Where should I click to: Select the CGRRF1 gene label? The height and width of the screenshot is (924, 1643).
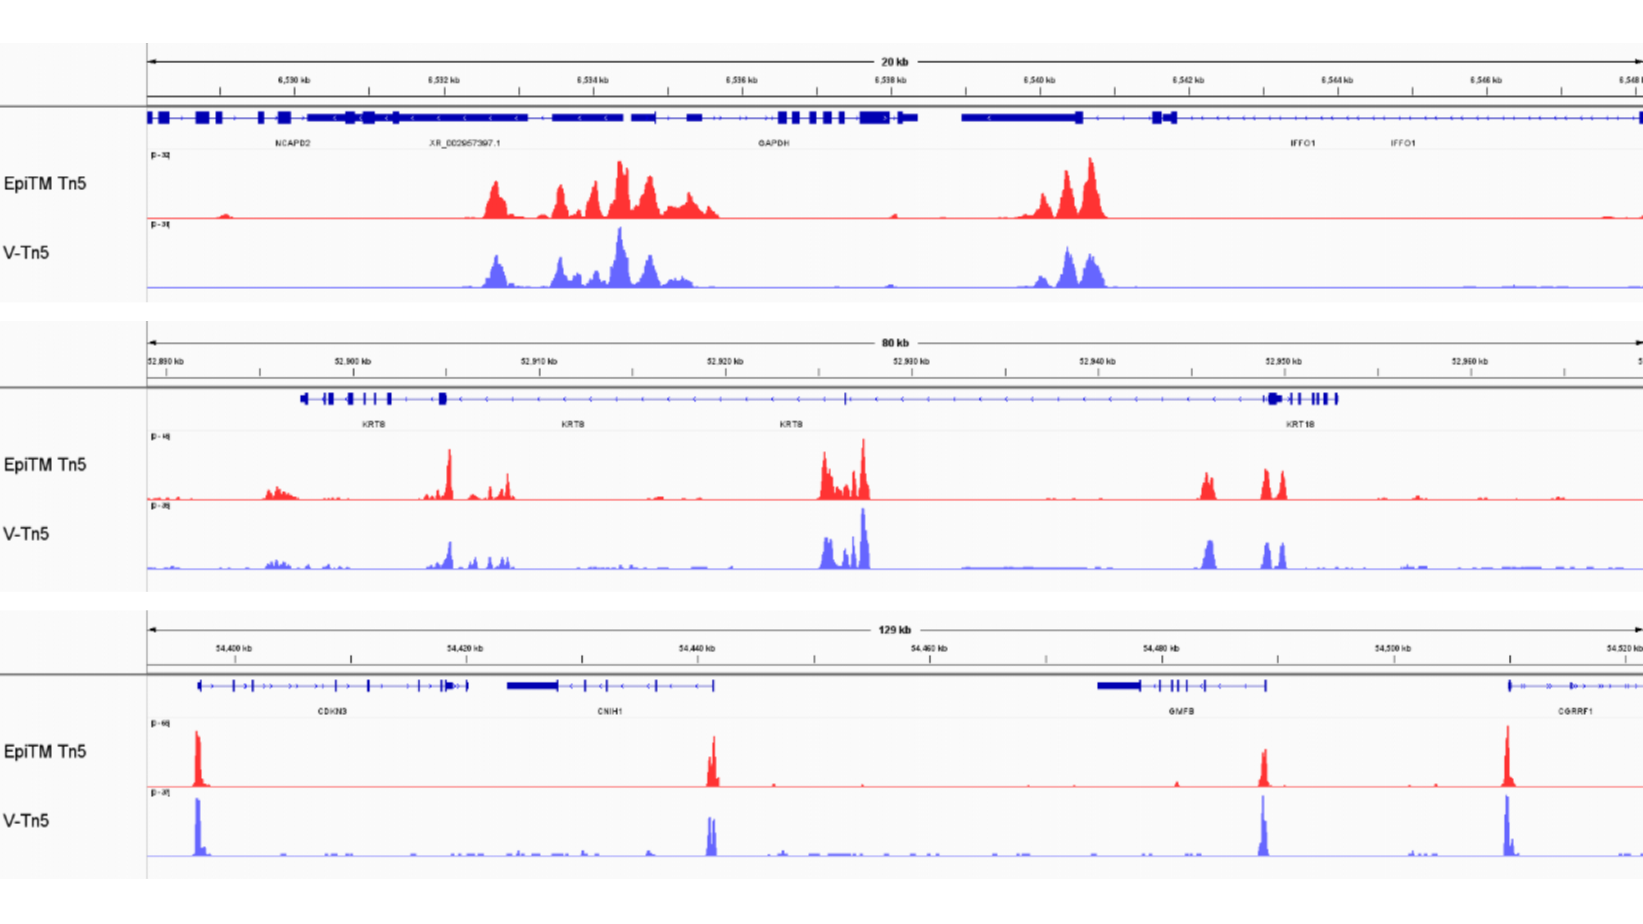[x=1575, y=711]
